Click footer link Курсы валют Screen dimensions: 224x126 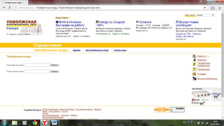(x=54, y=111)
